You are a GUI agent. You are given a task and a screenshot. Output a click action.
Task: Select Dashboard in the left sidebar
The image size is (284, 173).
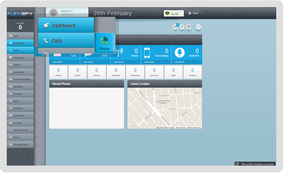[20, 43]
